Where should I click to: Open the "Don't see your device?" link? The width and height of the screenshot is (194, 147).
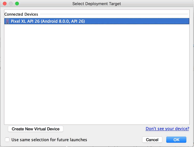coord(167,129)
